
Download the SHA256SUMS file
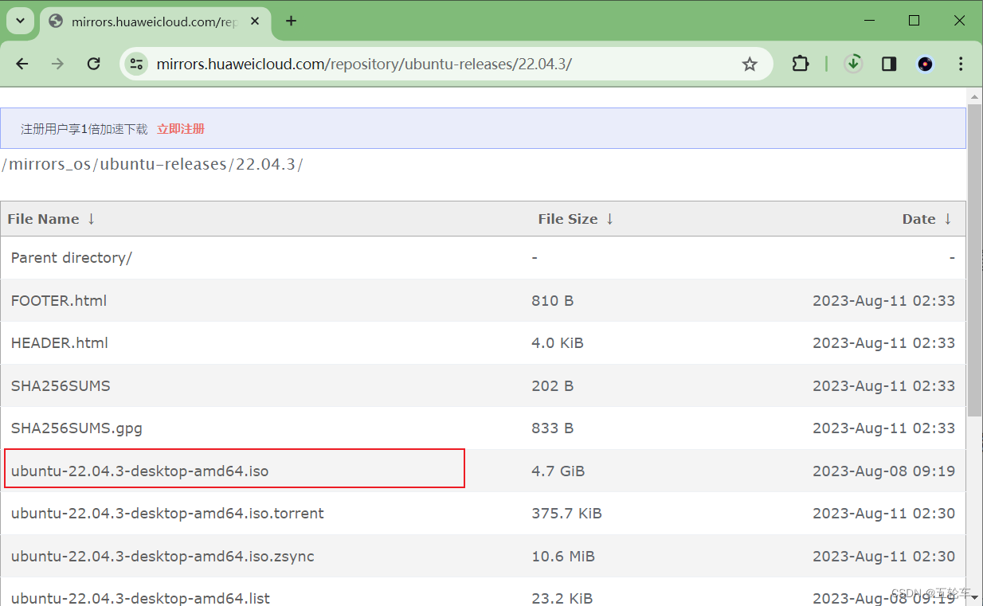click(x=61, y=386)
